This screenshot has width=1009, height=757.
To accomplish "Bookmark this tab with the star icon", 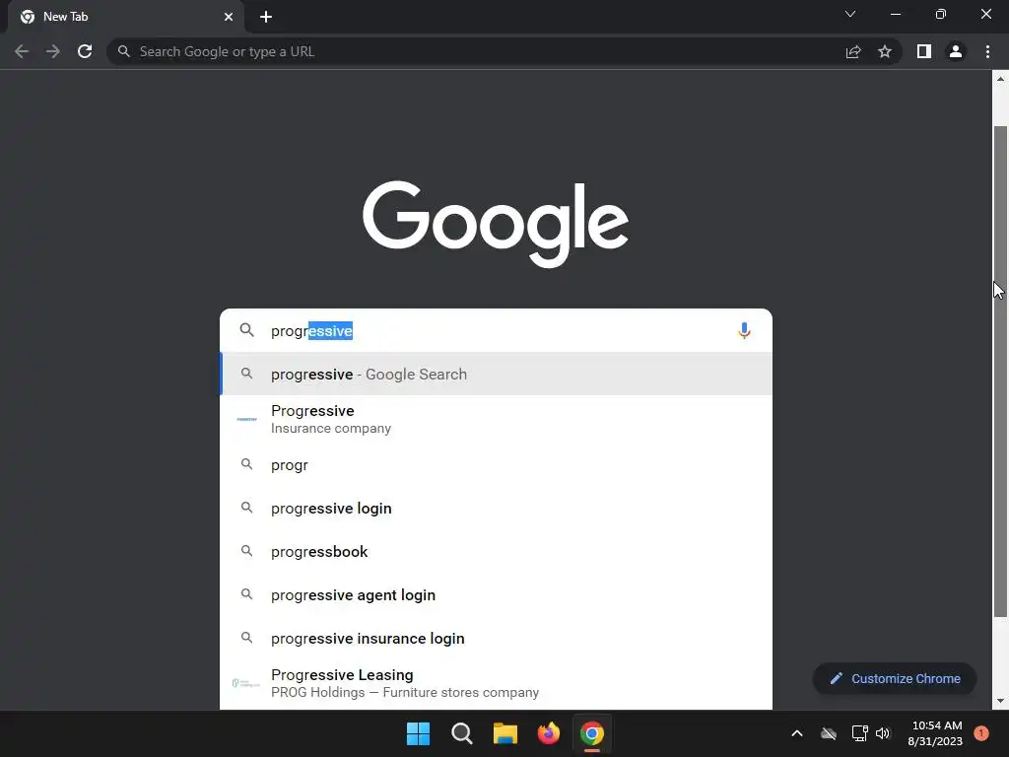I will click(x=885, y=51).
